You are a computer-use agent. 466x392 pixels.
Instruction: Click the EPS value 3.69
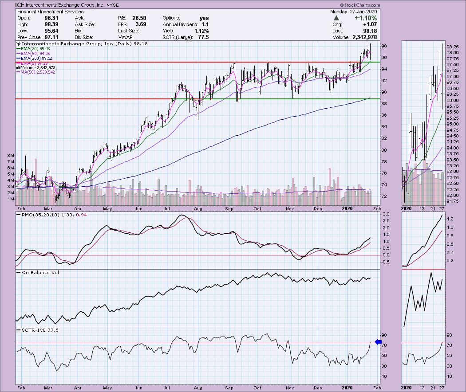point(141,25)
